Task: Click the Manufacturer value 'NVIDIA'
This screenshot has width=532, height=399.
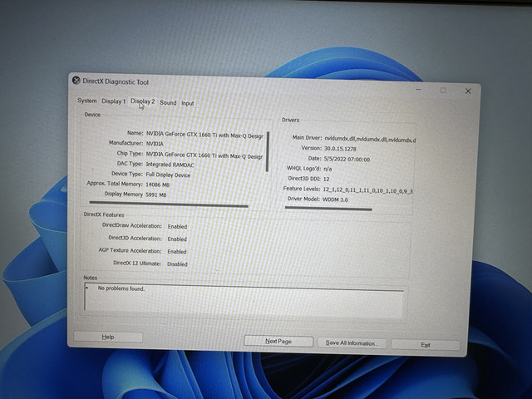Action: tap(155, 144)
